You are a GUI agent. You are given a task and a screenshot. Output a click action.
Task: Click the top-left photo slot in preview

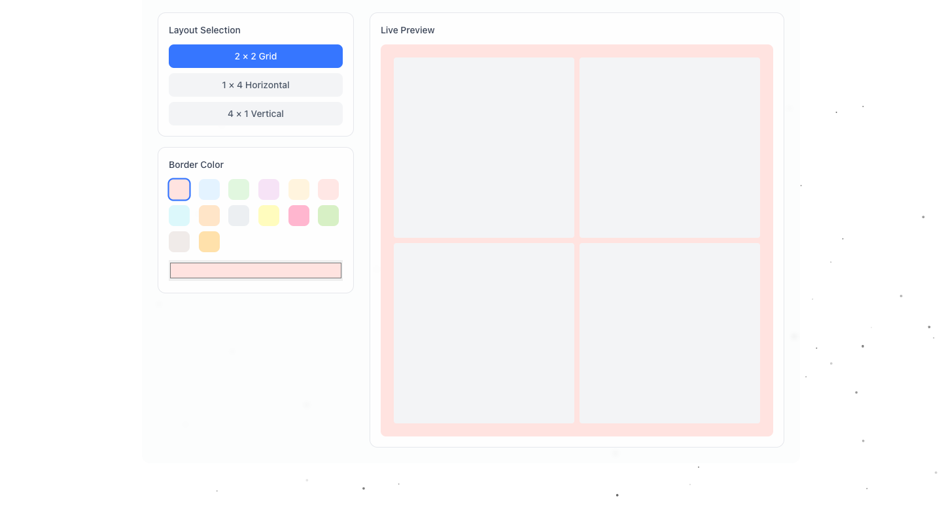click(x=484, y=148)
